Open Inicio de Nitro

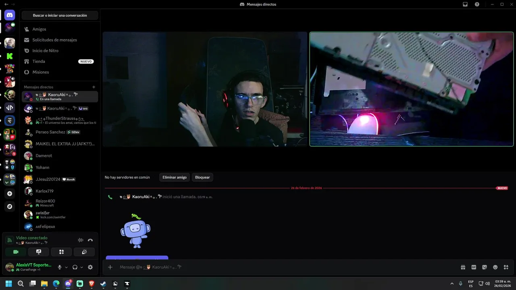click(x=60, y=51)
